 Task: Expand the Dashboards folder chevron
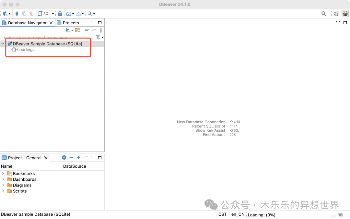pos(3,179)
